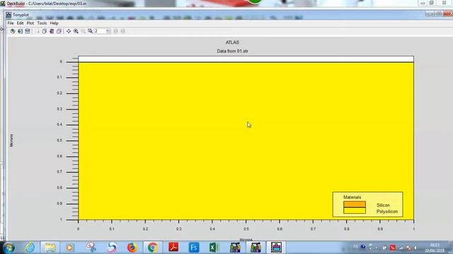Screen dimensions: 453x254
Task: Open the Plot menu
Action: (x=30, y=23)
